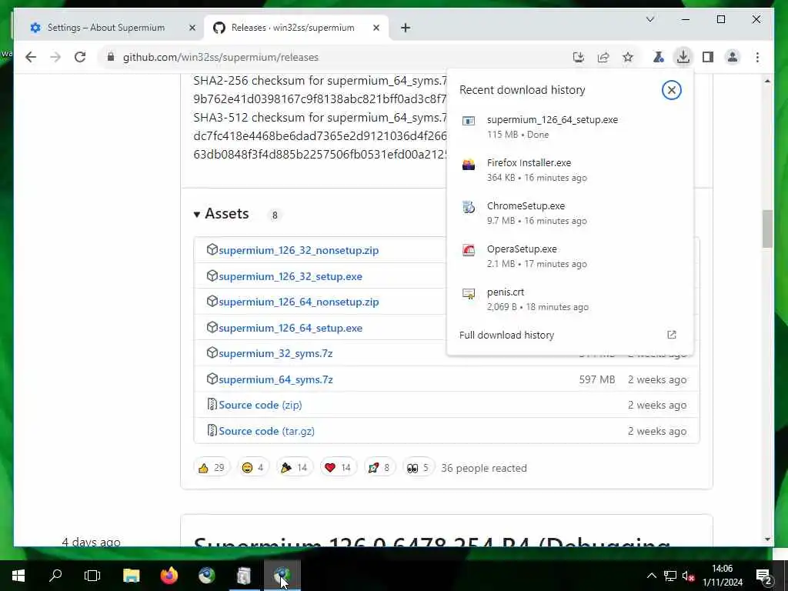Open a new browser tab

(405, 28)
